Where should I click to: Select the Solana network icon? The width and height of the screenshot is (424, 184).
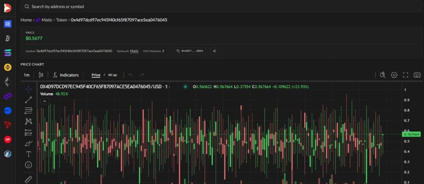click(7, 53)
